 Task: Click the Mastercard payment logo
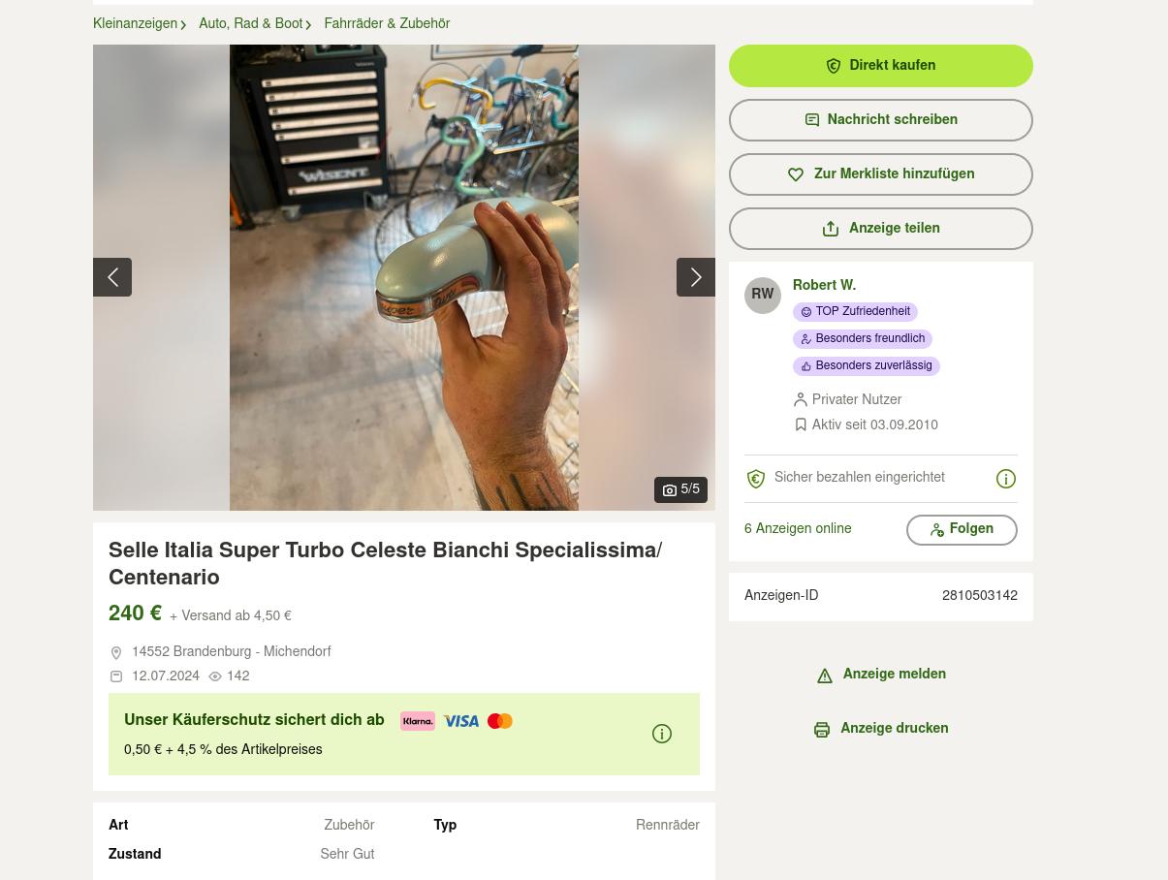pos(500,721)
